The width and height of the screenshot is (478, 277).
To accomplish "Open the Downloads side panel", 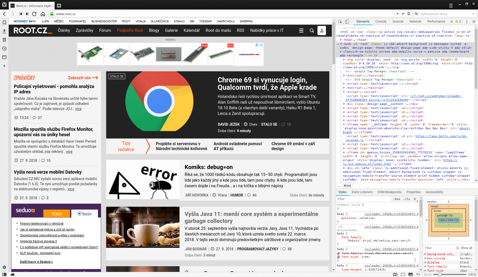I will [4, 31].
